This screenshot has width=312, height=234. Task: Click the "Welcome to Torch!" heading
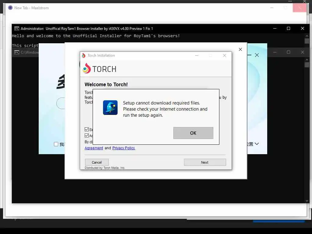coord(106,84)
